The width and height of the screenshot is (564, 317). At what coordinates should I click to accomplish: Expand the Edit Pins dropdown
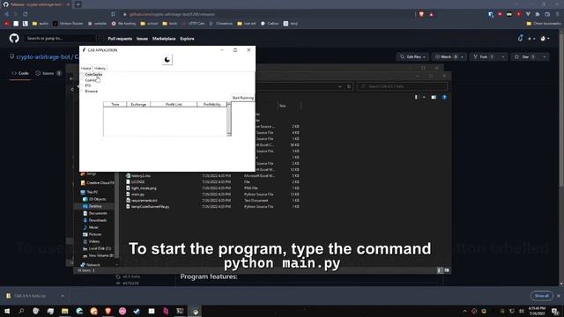[x=413, y=56]
